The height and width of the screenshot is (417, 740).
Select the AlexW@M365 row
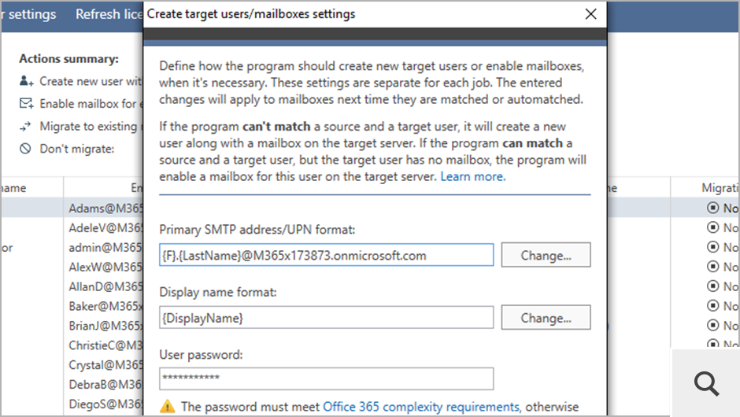coord(105,267)
